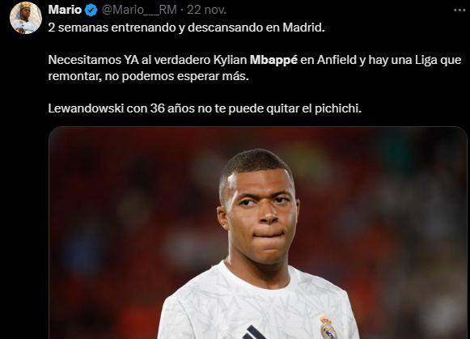This screenshot has width=470, height=339.
Task: Click the tweet line about 2 semanas entrenando
Action: (x=186, y=28)
